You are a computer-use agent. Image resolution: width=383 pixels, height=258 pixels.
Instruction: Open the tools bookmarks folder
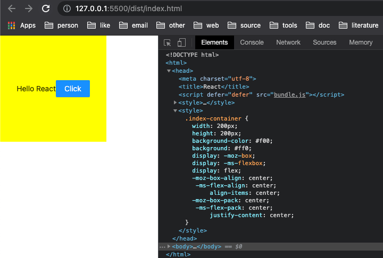(x=284, y=25)
